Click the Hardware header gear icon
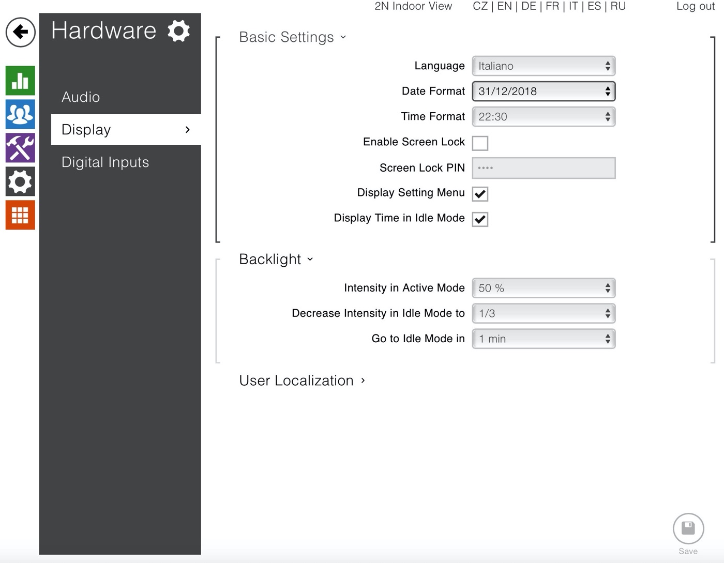Viewport: 724px width, 563px height. coord(179,31)
